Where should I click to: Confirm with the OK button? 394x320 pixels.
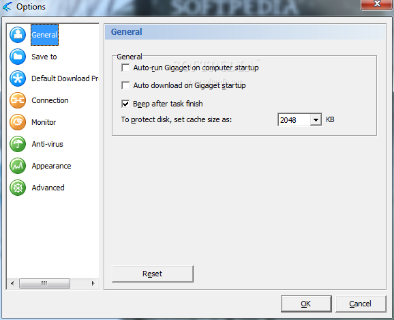click(x=306, y=304)
